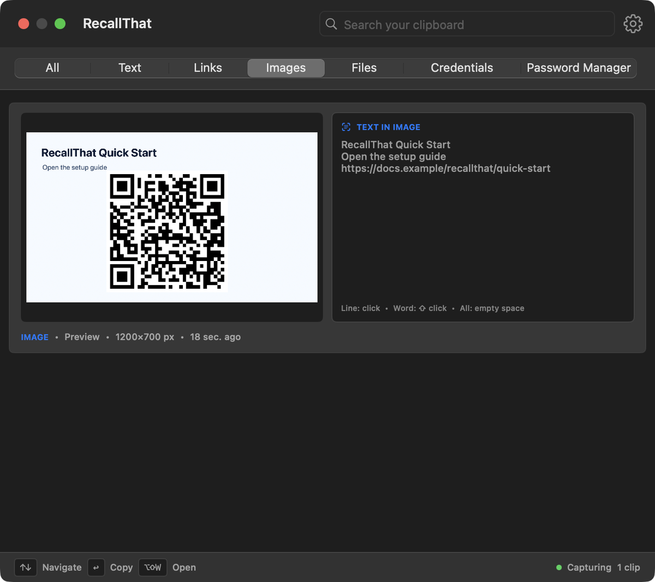Click the 'Word: ⇧ click' hint text

(x=420, y=308)
